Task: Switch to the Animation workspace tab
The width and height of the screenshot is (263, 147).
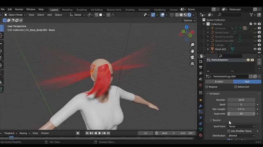Action: click(144, 10)
